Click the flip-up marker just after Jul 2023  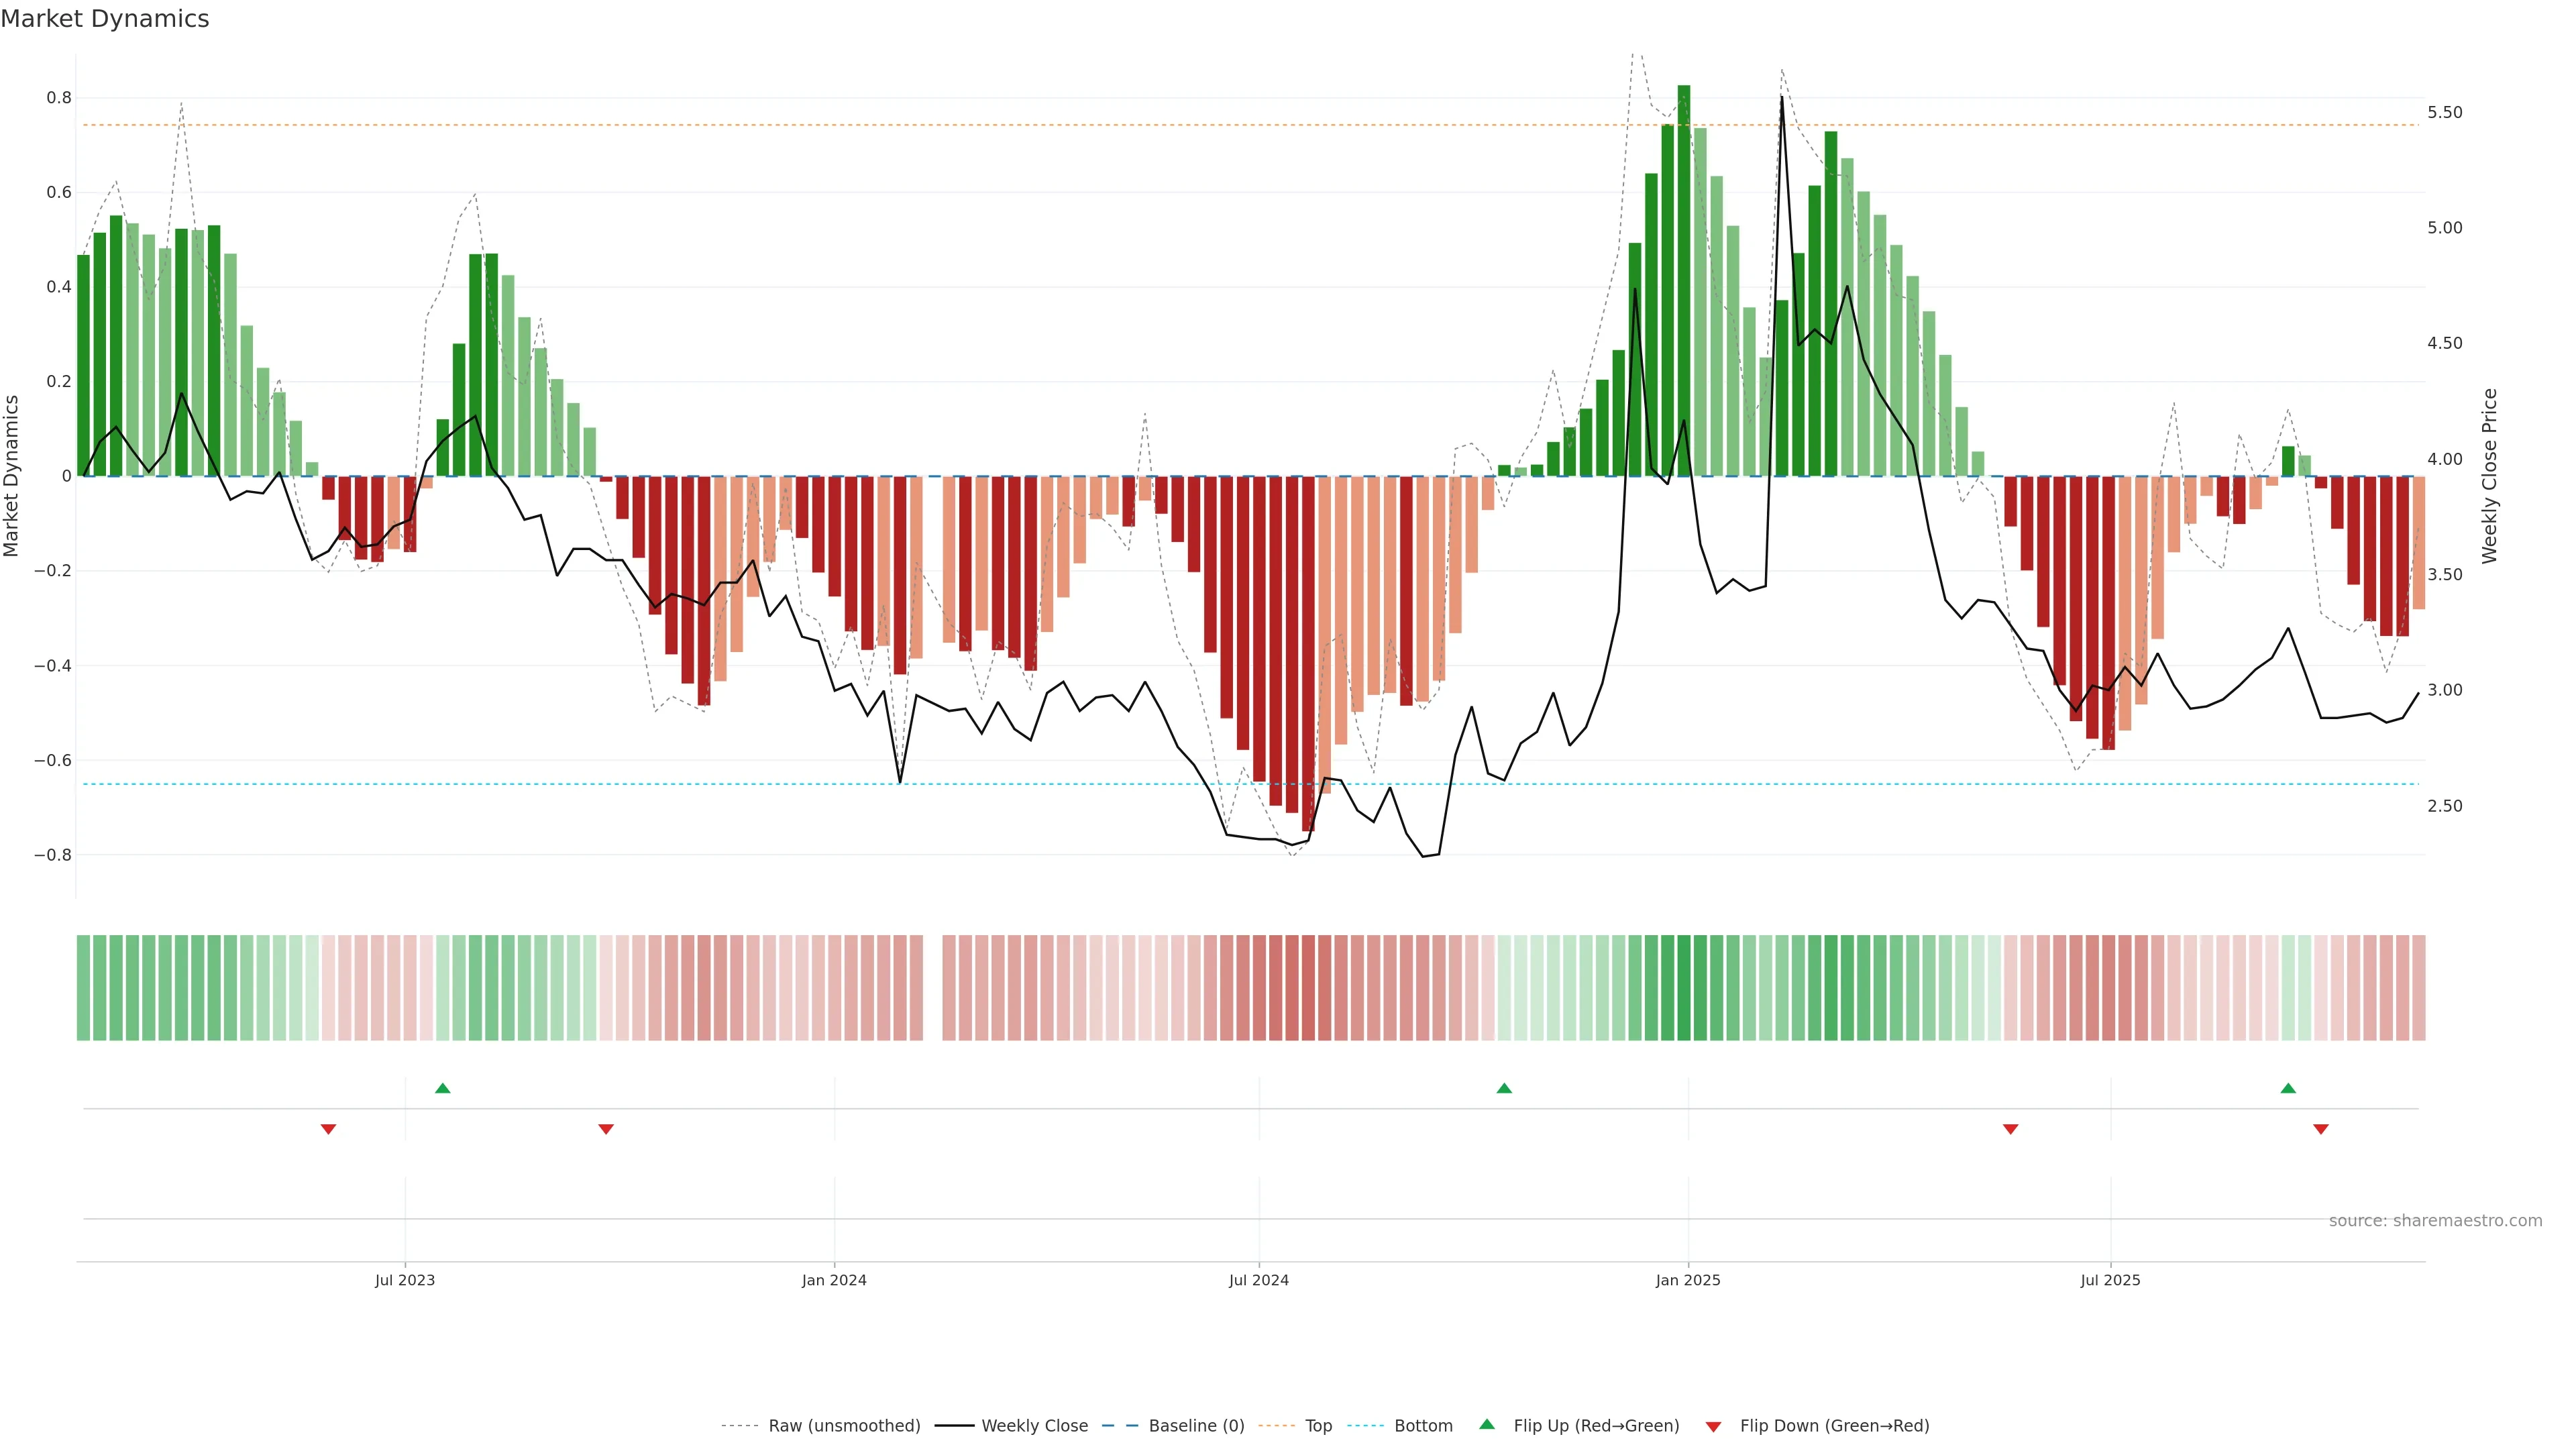coord(442,1088)
